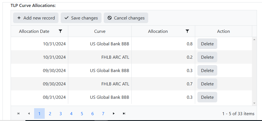Go to the previous page arrow
The width and height of the screenshot is (262, 121).
click(x=29, y=113)
